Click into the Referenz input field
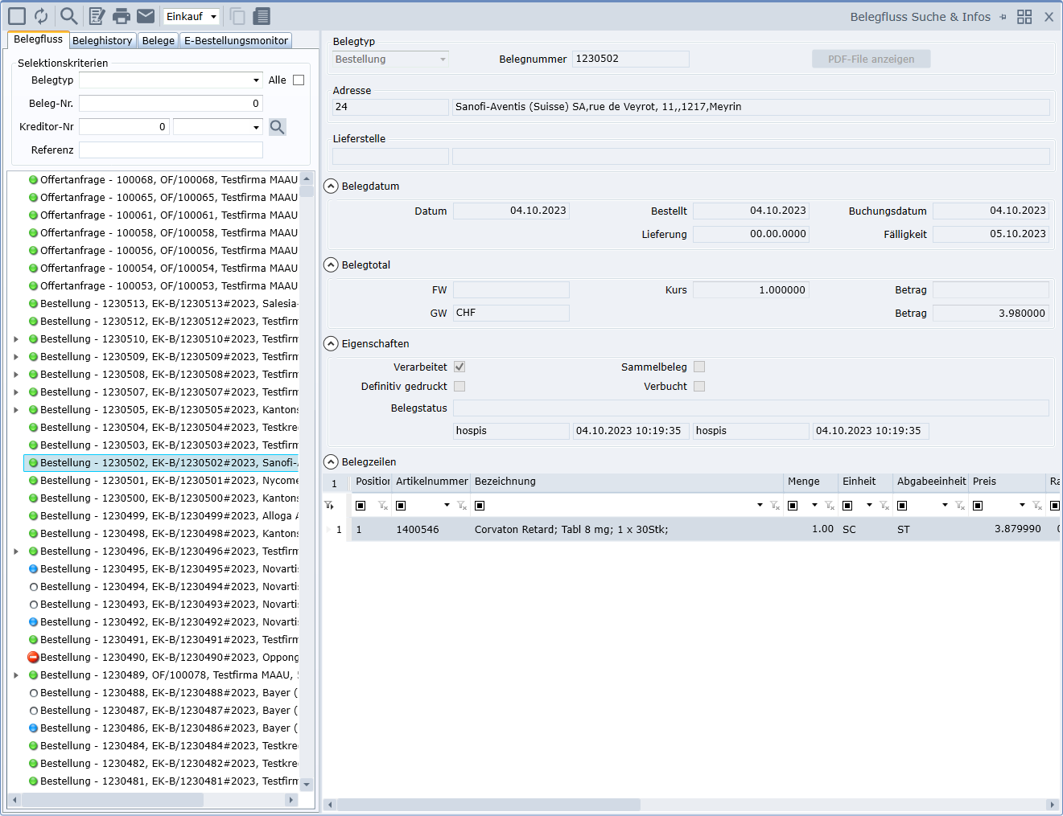 (x=171, y=150)
